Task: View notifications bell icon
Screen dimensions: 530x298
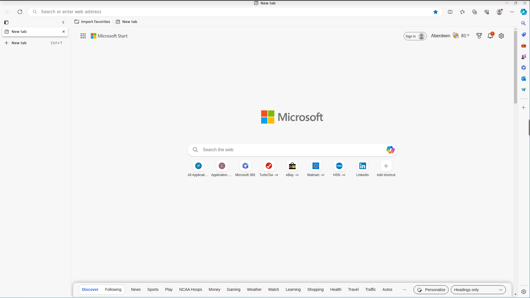Action: click(x=490, y=36)
